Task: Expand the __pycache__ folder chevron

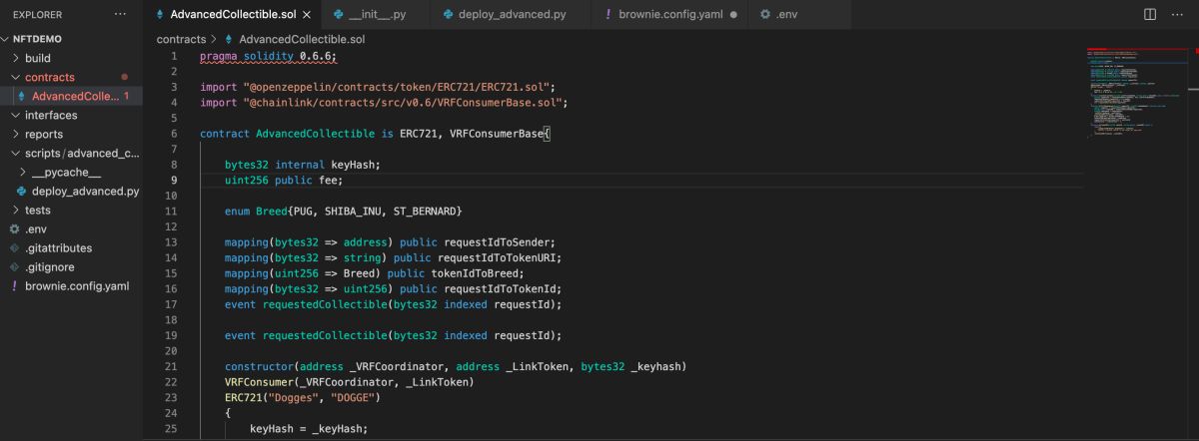Action: click(x=23, y=173)
